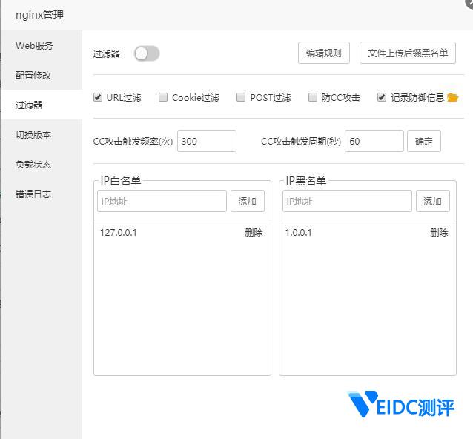Close the nginx管理 dialog
This screenshot has height=439, width=473.
[x=470, y=2]
